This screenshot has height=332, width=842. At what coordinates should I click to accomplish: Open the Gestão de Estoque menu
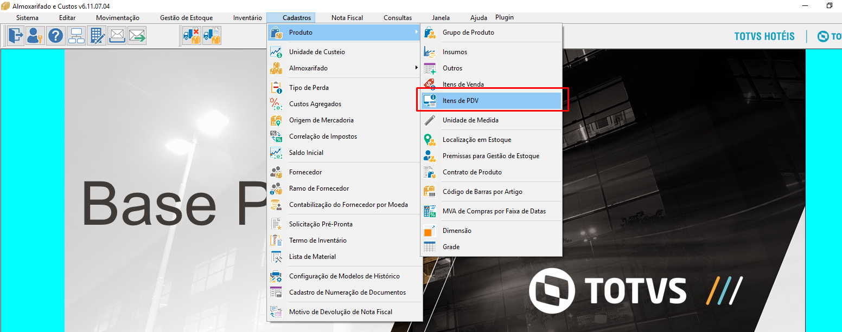[x=186, y=18]
